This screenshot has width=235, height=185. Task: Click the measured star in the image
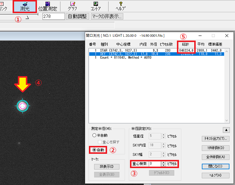pyautogui.click(x=22, y=106)
